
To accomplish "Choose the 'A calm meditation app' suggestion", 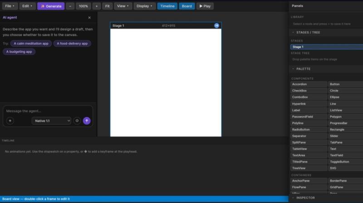I will (x=31, y=43).
